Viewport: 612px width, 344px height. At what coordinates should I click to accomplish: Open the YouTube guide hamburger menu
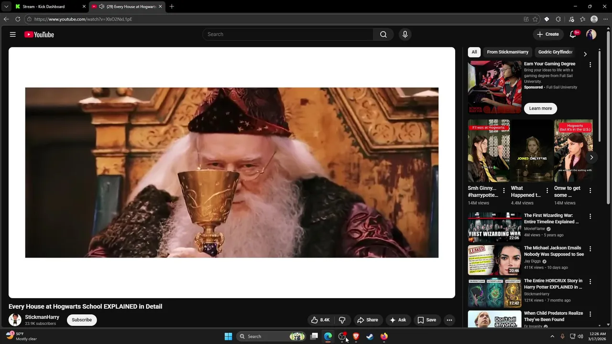click(13, 34)
